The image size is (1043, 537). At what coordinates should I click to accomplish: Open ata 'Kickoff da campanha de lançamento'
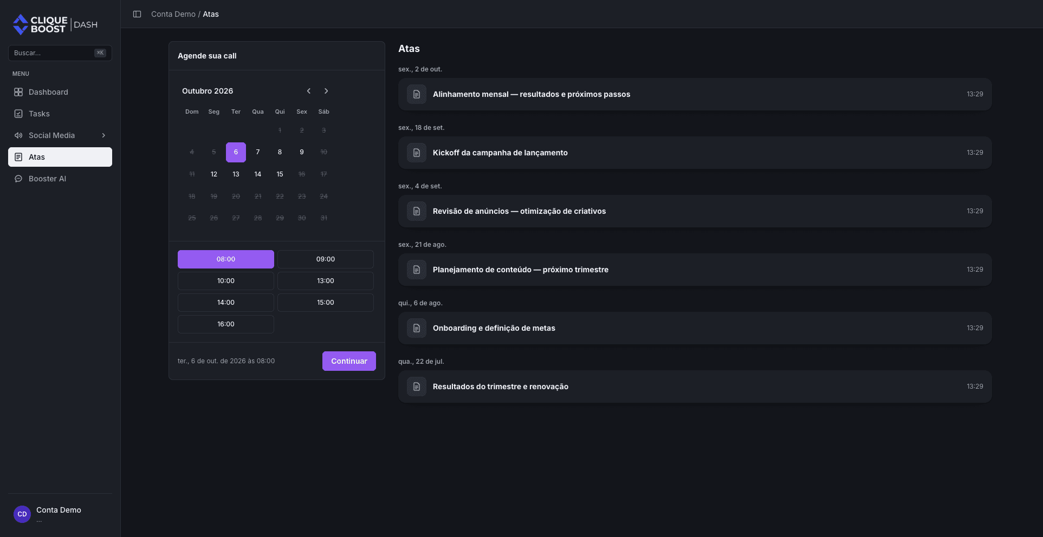click(695, 153)
